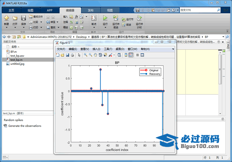
Task: Toggle the Rotate 3D tool
Action: 100,55
